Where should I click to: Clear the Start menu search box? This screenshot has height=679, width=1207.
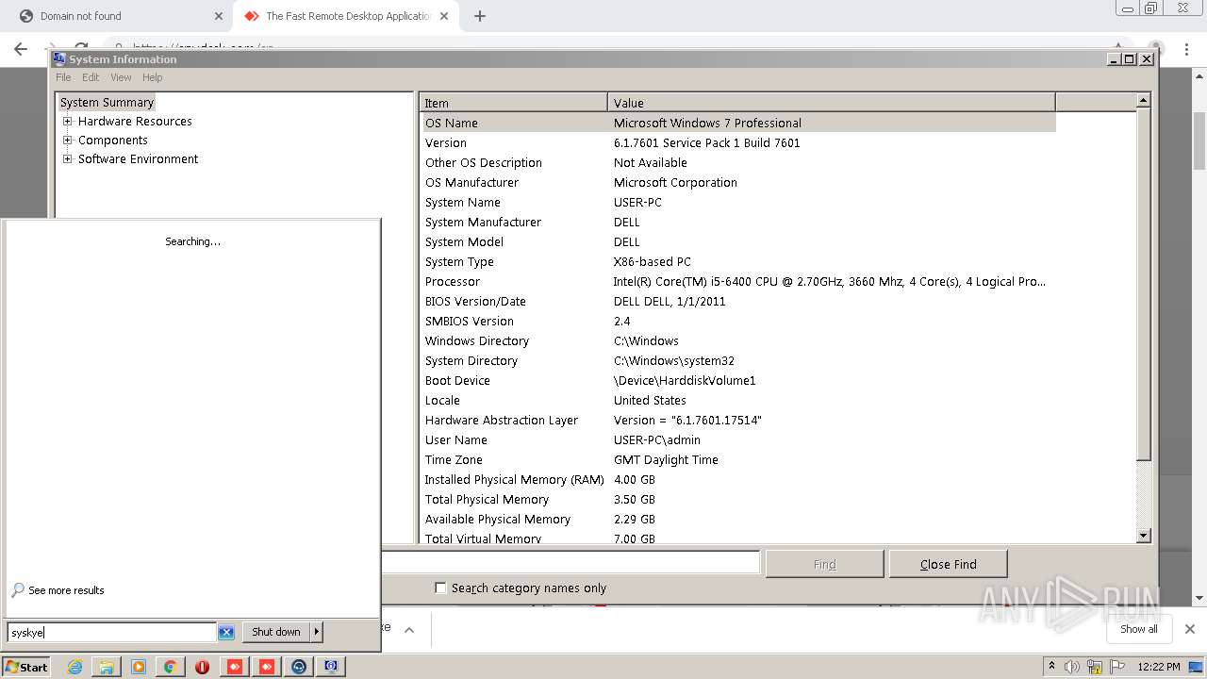226,632
